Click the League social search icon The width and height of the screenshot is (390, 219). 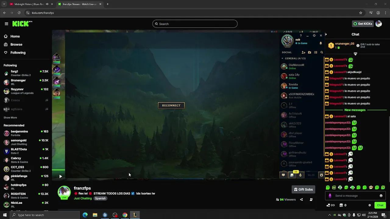(x=321, y=52)
